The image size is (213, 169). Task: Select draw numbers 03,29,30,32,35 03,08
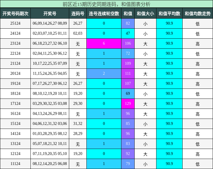50,103
